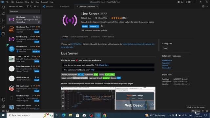Open Google Chrome from taskbar
This screenshot has height=118, width=210.
(x=105, y=115)
